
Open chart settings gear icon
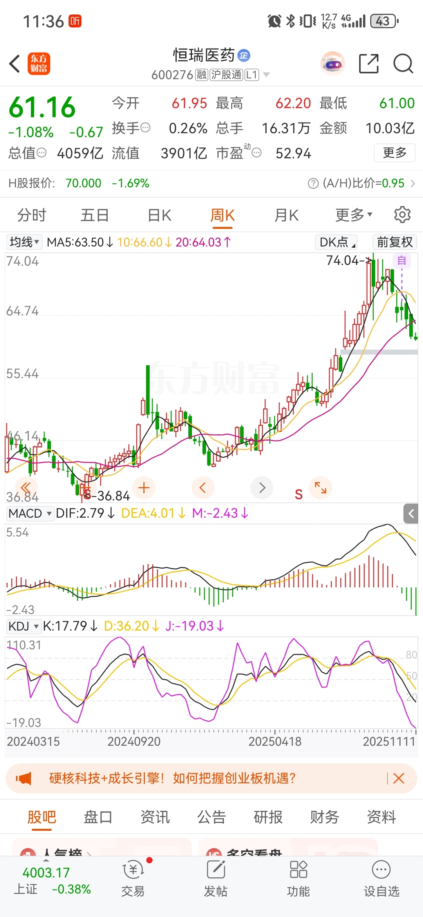[x=402, y=215]
